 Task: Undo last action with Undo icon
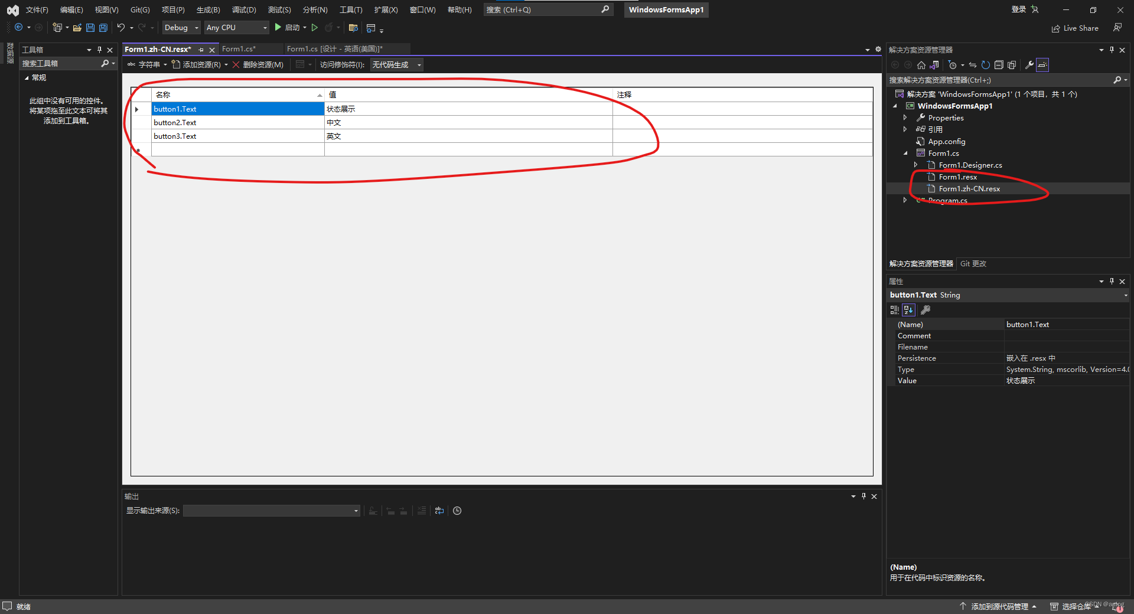coord(121,28)
